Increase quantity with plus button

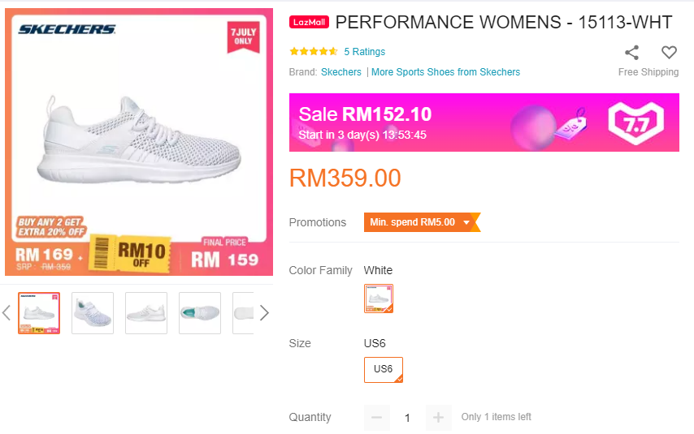(x=438, y=418)
